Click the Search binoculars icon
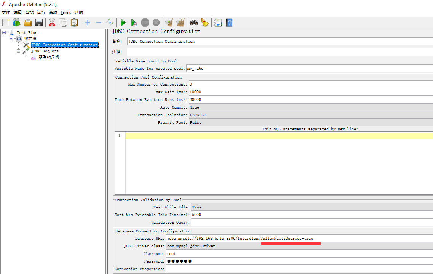The width and height of the screenshot is (433, 274). pyautogui.click(x=194, y=23)
